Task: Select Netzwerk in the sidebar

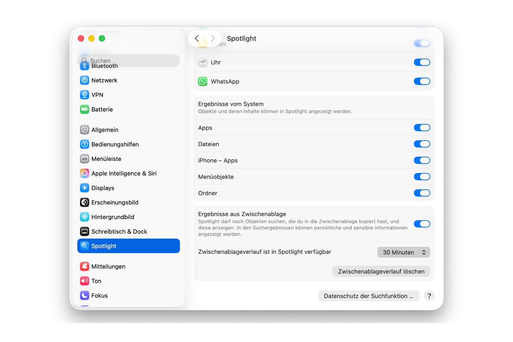Action: 104,80
